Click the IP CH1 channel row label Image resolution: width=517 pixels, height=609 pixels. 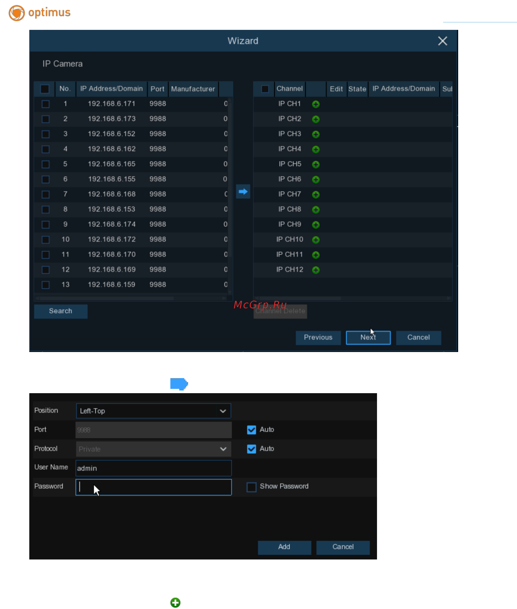point(289,104)
